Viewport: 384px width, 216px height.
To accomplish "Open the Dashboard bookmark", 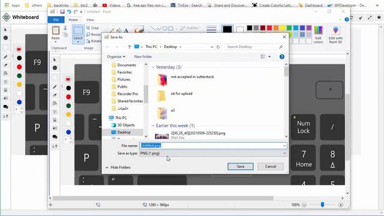I will [311, 5].
